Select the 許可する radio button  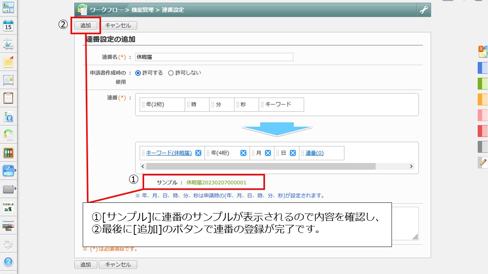tap(138, 73)
